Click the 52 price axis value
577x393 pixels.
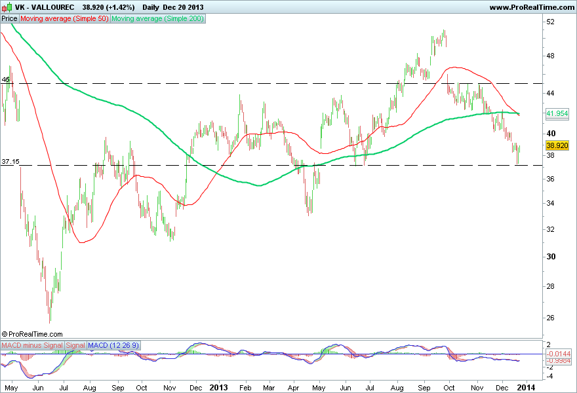pyautogui.click(x=550, y=22)
